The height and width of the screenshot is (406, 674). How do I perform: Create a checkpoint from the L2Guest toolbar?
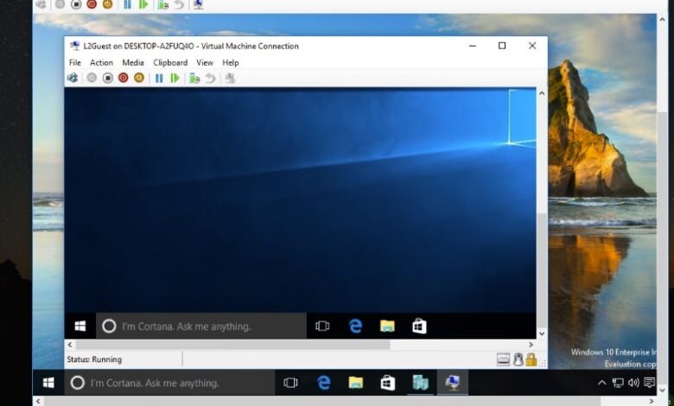(x=194, y=79)
